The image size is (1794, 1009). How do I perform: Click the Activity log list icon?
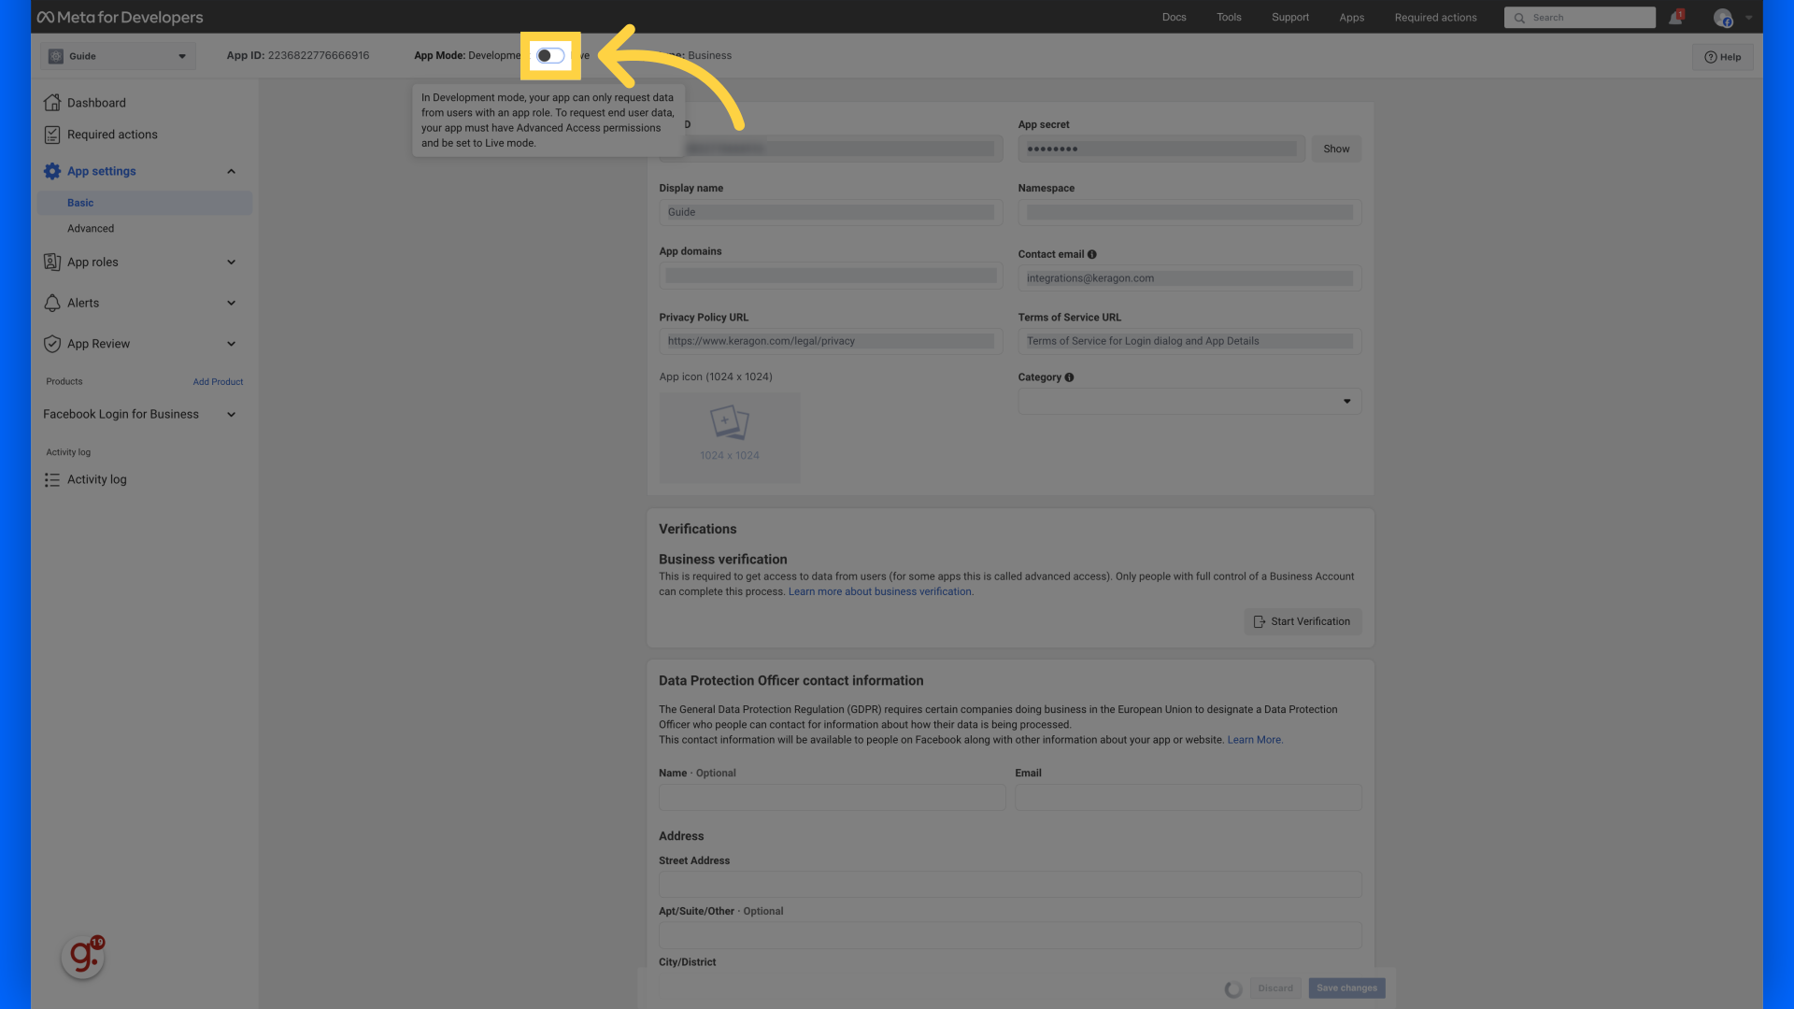tap(52, 480)
